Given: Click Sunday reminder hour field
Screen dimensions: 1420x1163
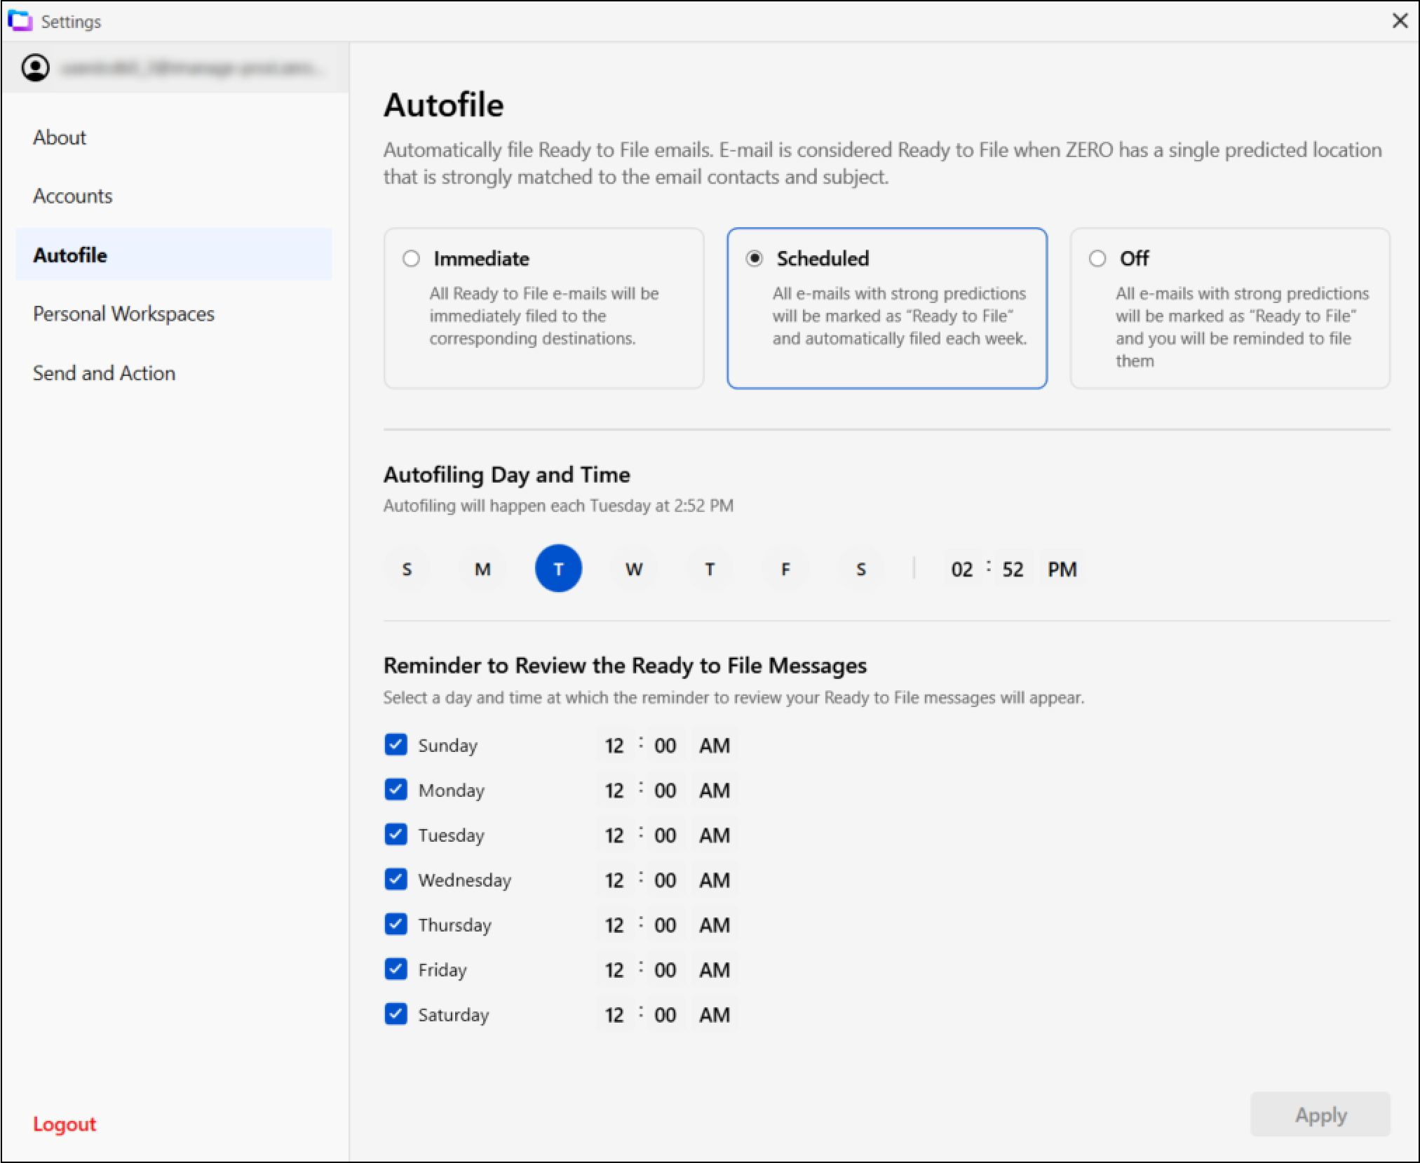Looking at the screenshot, I should tap(614, 745).
